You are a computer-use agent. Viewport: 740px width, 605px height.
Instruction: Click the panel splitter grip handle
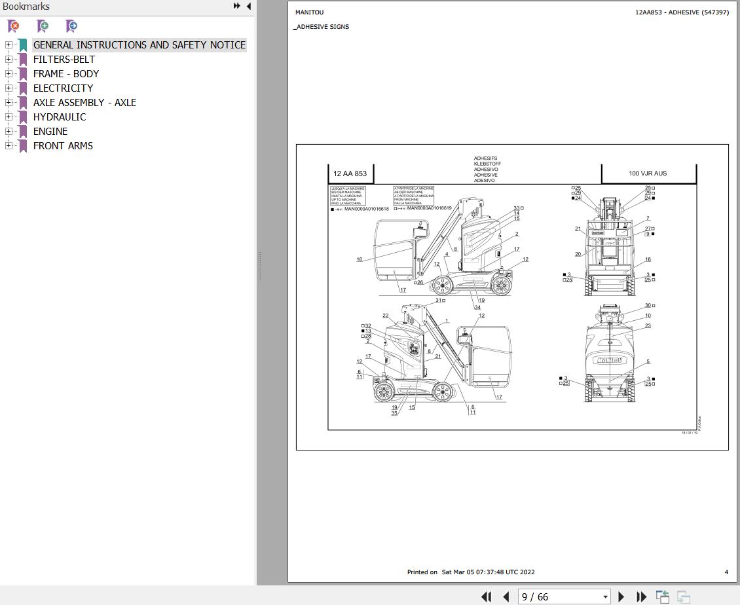(259, 266)
